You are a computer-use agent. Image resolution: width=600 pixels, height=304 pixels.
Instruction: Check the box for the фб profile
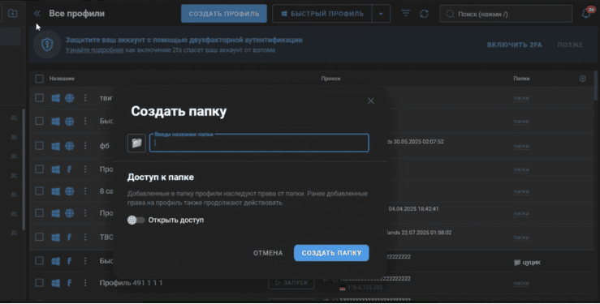pyautogui.click(x=40, y=145)
